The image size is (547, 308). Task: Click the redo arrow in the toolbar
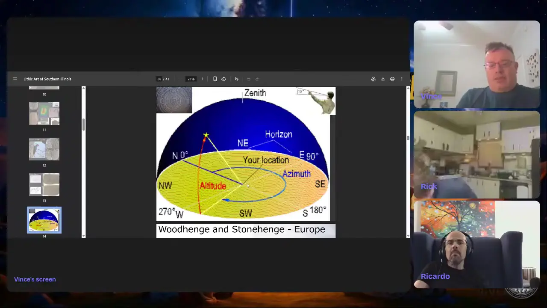pos(257,79)
